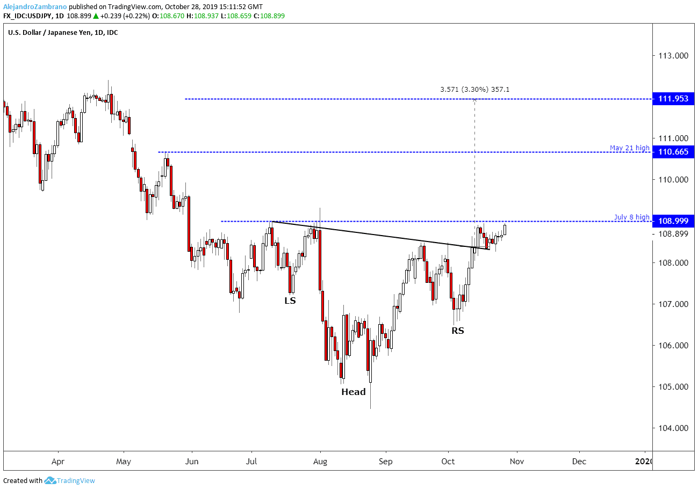Click the Dec time axis label

[579, 461]
